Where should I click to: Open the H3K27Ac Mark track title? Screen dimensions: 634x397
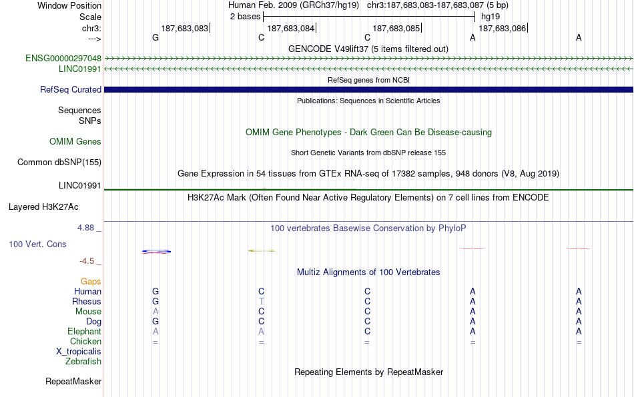pyautogui.click(x=368, y=198)
